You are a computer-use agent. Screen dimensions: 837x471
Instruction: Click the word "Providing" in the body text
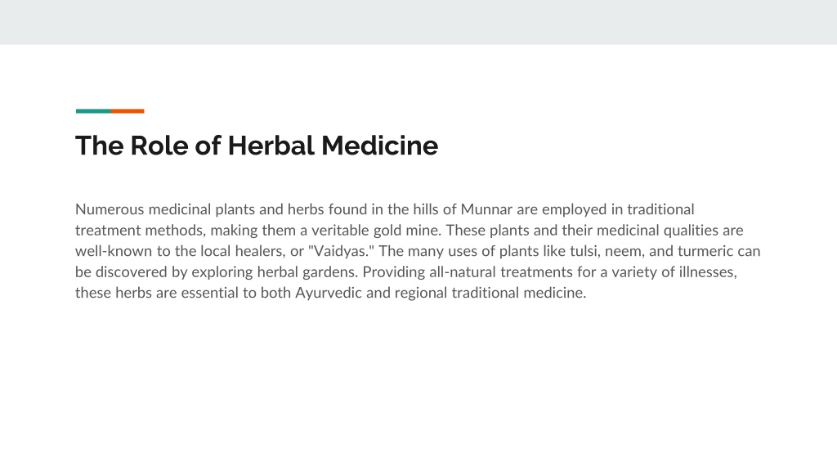[x=393, y=271]
